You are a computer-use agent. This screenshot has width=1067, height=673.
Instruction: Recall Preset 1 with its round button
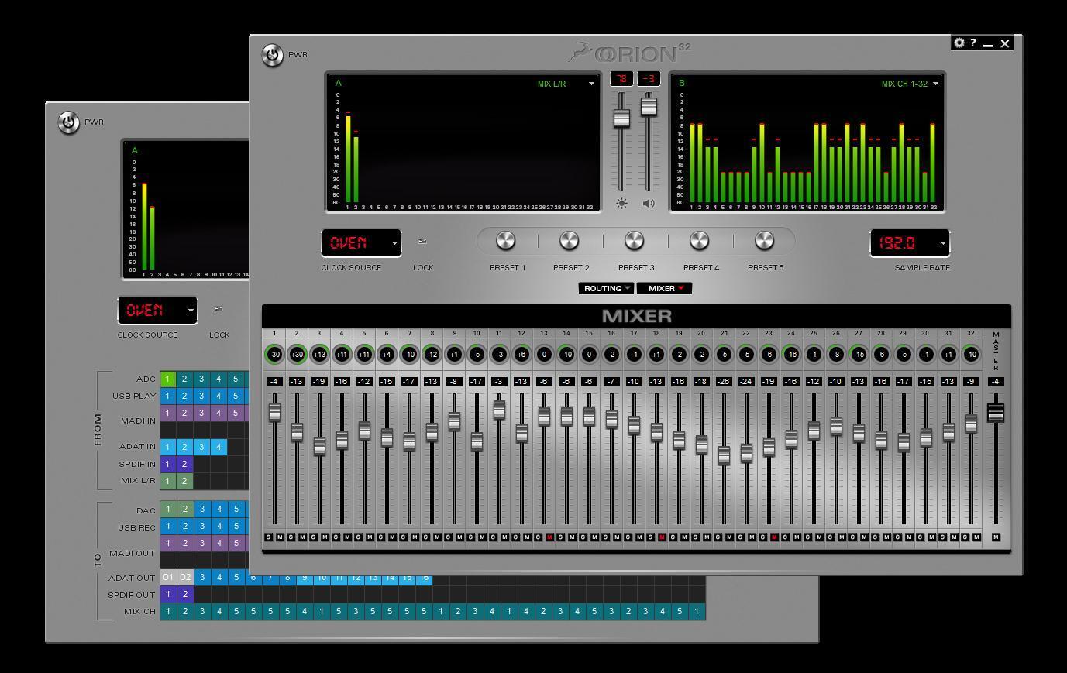point(506,241)
